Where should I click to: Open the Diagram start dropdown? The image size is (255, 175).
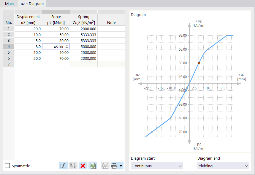tap(157, 166)
